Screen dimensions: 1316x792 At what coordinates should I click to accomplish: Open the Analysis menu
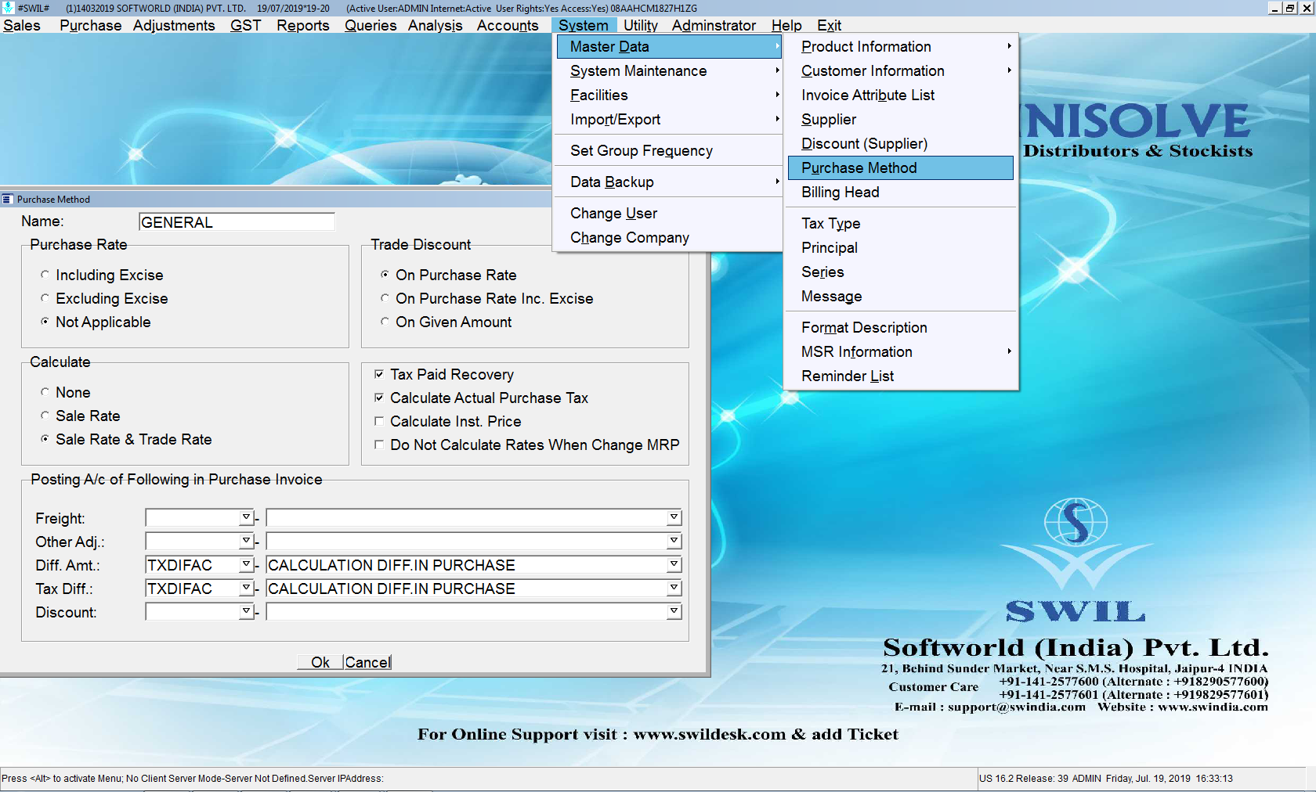436,26
